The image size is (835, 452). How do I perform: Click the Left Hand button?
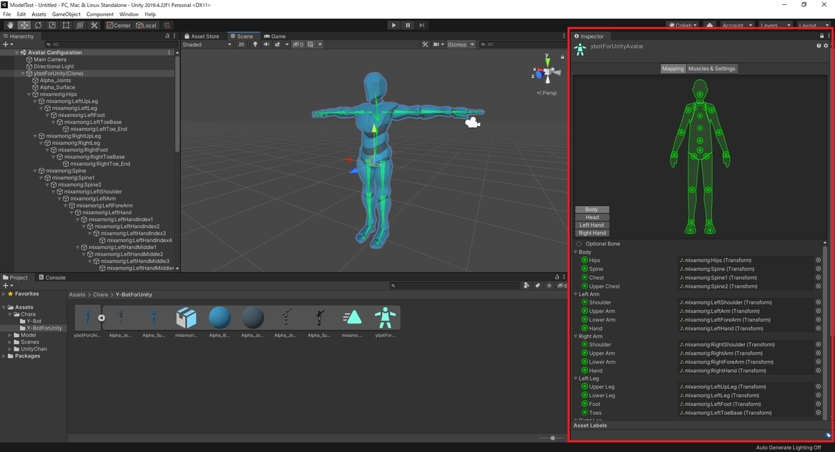click(591, 225)
